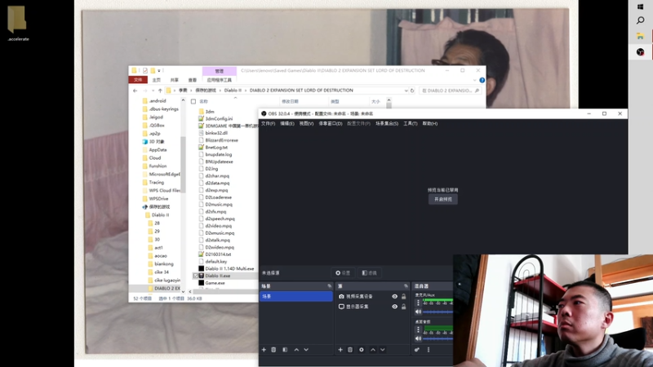Screen dimensions: 653x367
Task: Open OBS 视图(V) menu
Action: (306, 124)
